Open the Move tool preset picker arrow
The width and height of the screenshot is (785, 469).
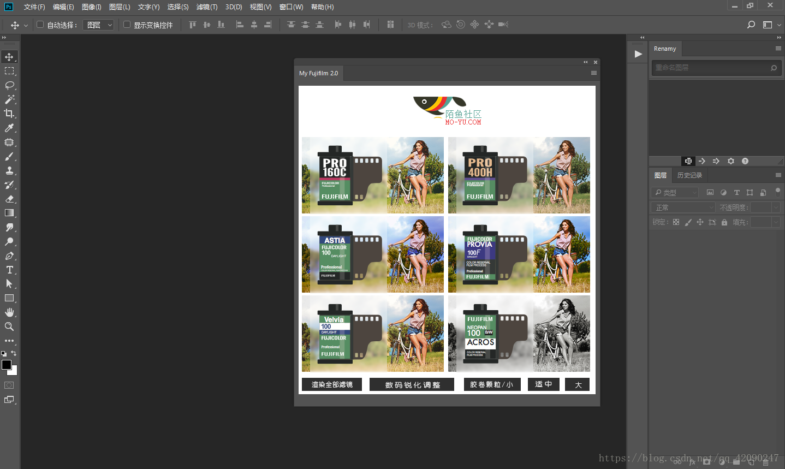[x=26, y=25]
